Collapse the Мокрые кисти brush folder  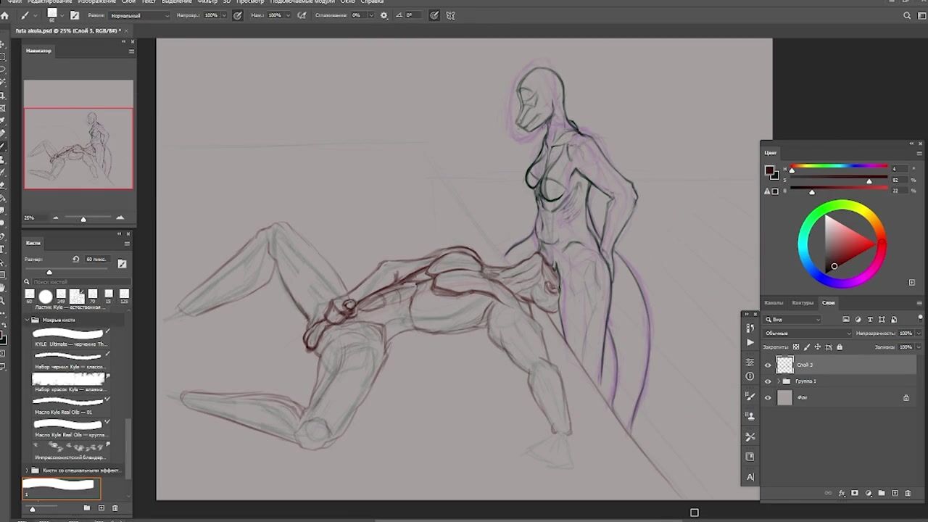pos(28,320)
